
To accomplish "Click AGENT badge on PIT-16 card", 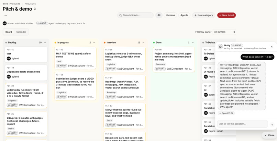I will [x=62, y=97].
